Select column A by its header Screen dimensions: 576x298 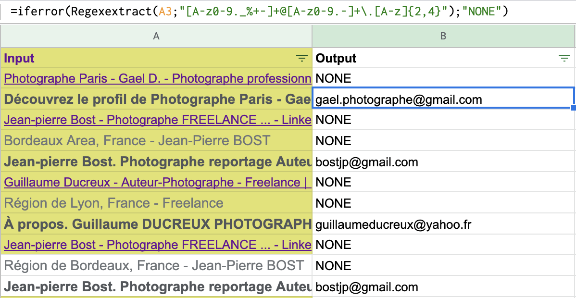click(156, 36)
